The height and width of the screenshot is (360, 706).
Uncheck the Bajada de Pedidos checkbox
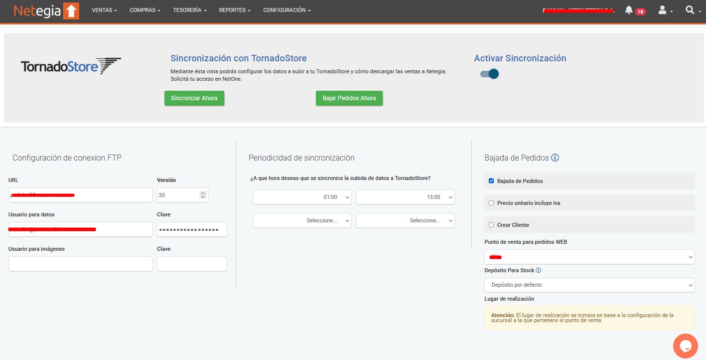click(491, 181)
